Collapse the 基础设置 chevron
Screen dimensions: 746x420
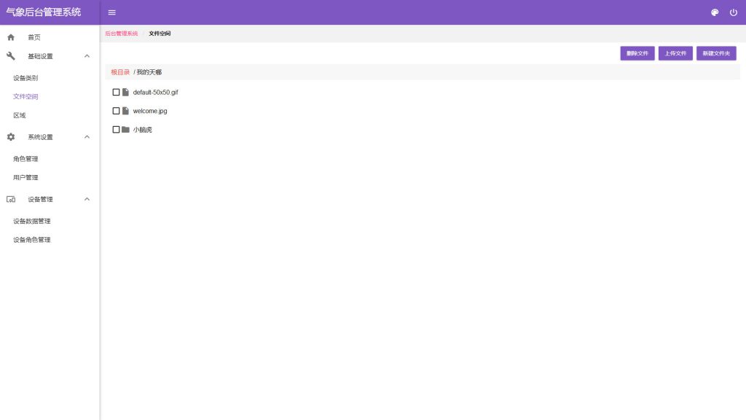(x=87, y=56)
